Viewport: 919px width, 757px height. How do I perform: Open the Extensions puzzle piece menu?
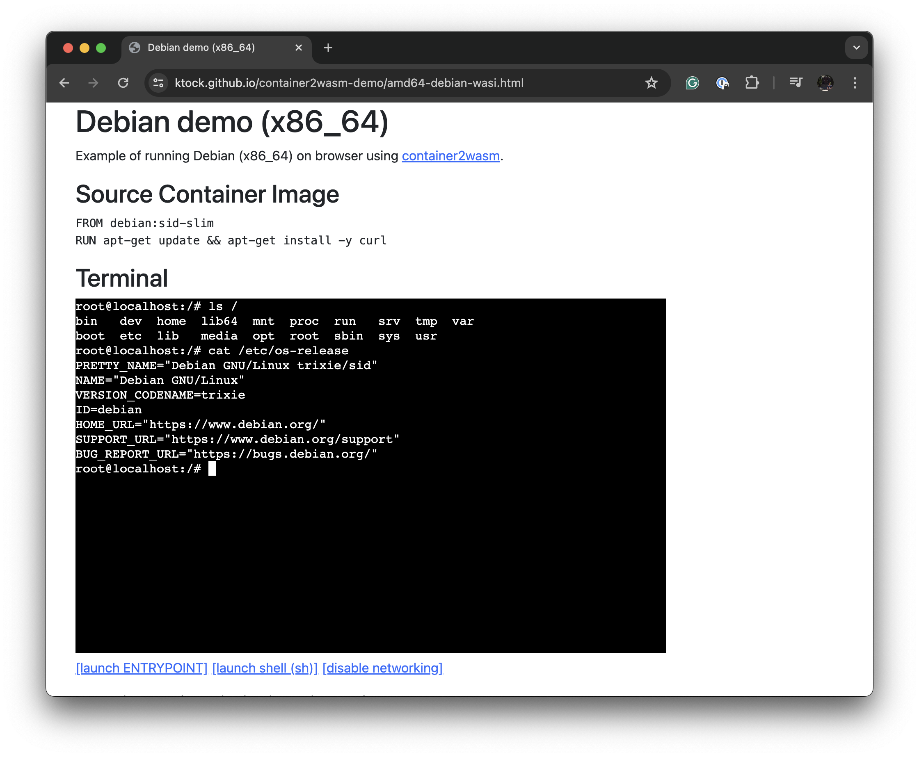(752, 83)
